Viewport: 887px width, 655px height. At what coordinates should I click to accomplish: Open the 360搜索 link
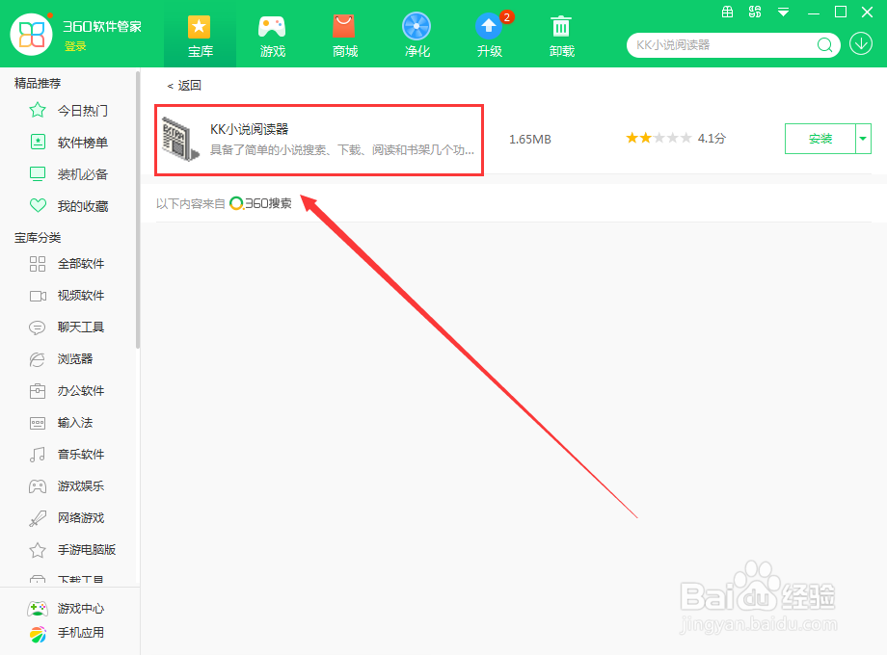[x=260, y=203]
